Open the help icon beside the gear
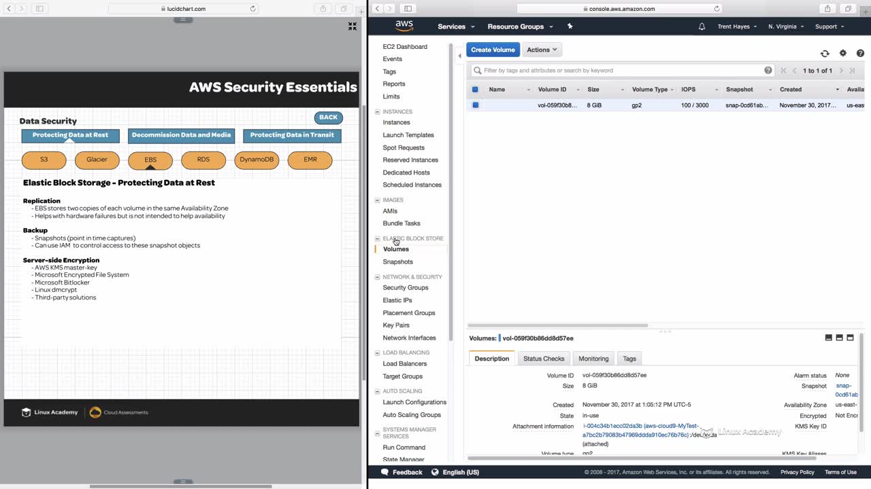Viewport: 871px width, 489px height. (860, 53)
